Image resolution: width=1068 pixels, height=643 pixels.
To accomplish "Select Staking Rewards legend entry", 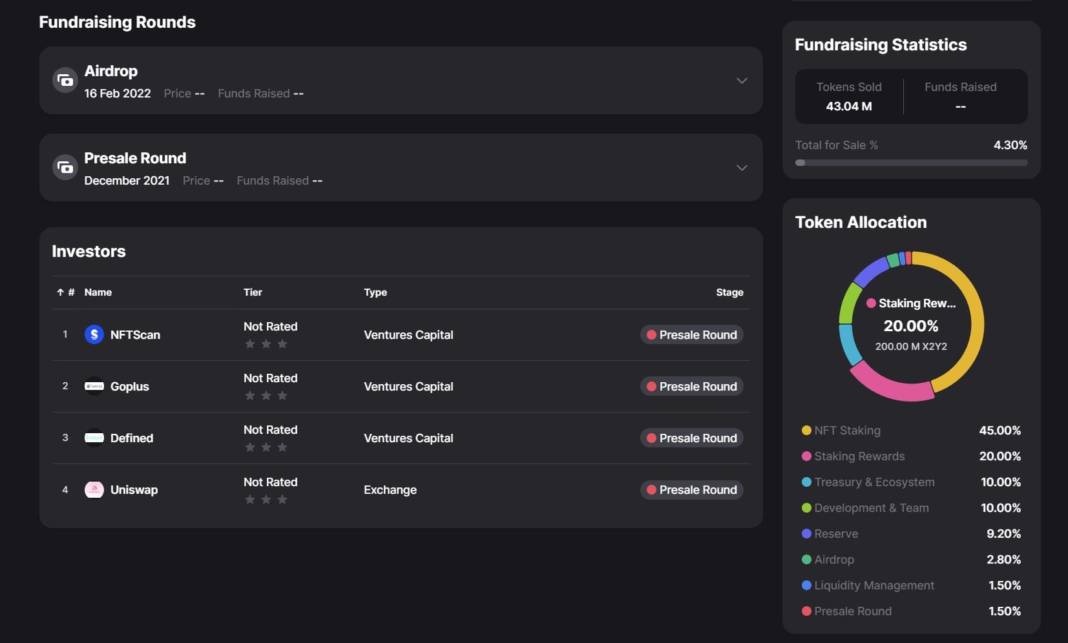I will click(859, 456).
